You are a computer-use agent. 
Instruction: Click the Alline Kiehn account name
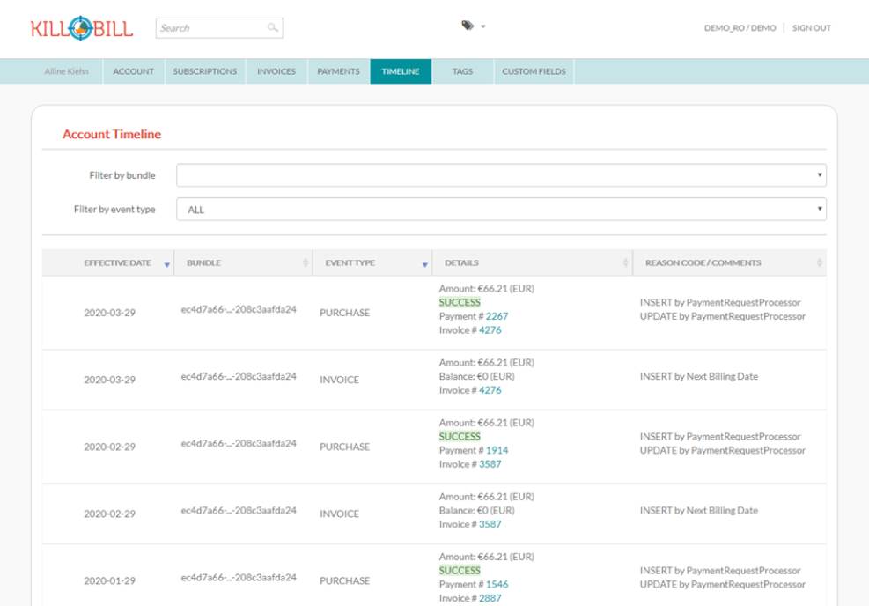coord(66,71)
